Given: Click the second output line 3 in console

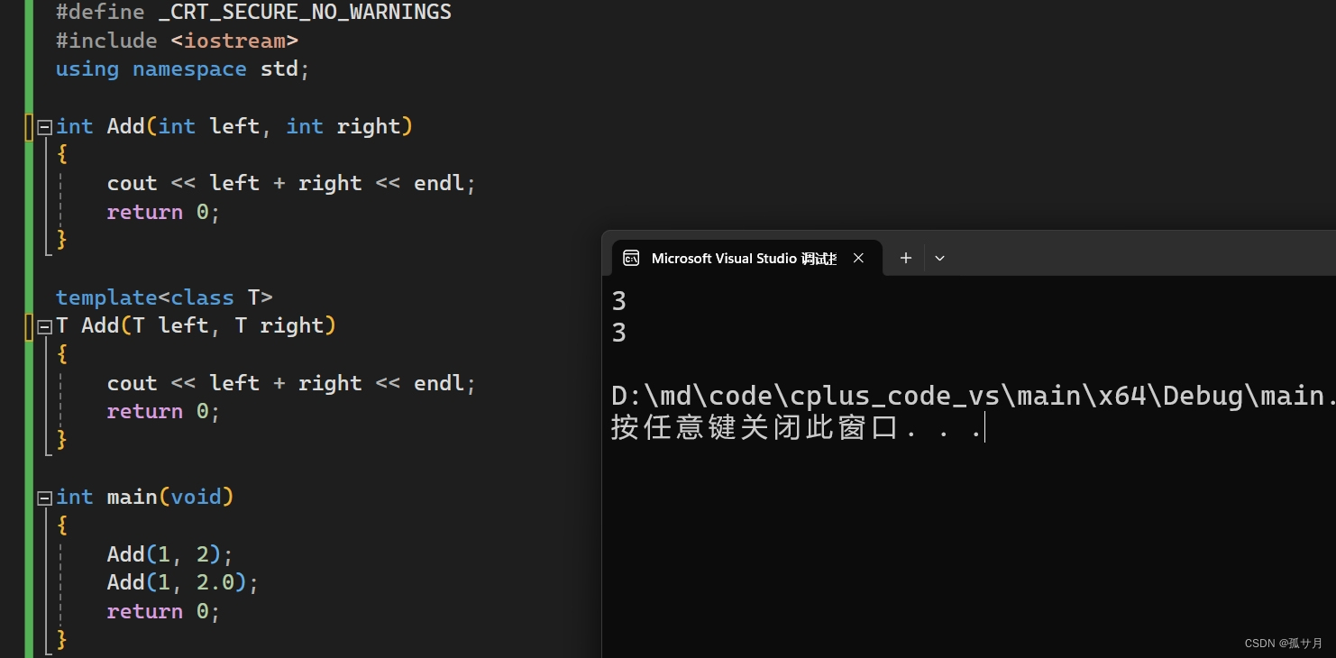Looking at the screenshot, I should tap(618, 334).
